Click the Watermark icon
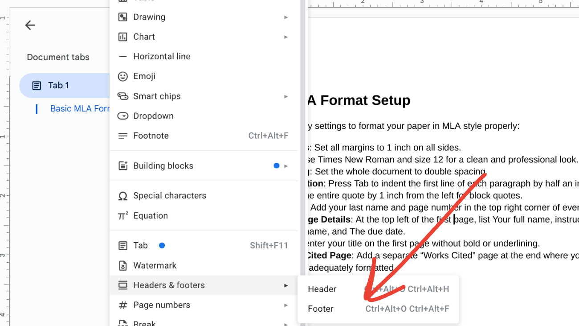This screenshot has height=326, width=579. click(122, 265)
